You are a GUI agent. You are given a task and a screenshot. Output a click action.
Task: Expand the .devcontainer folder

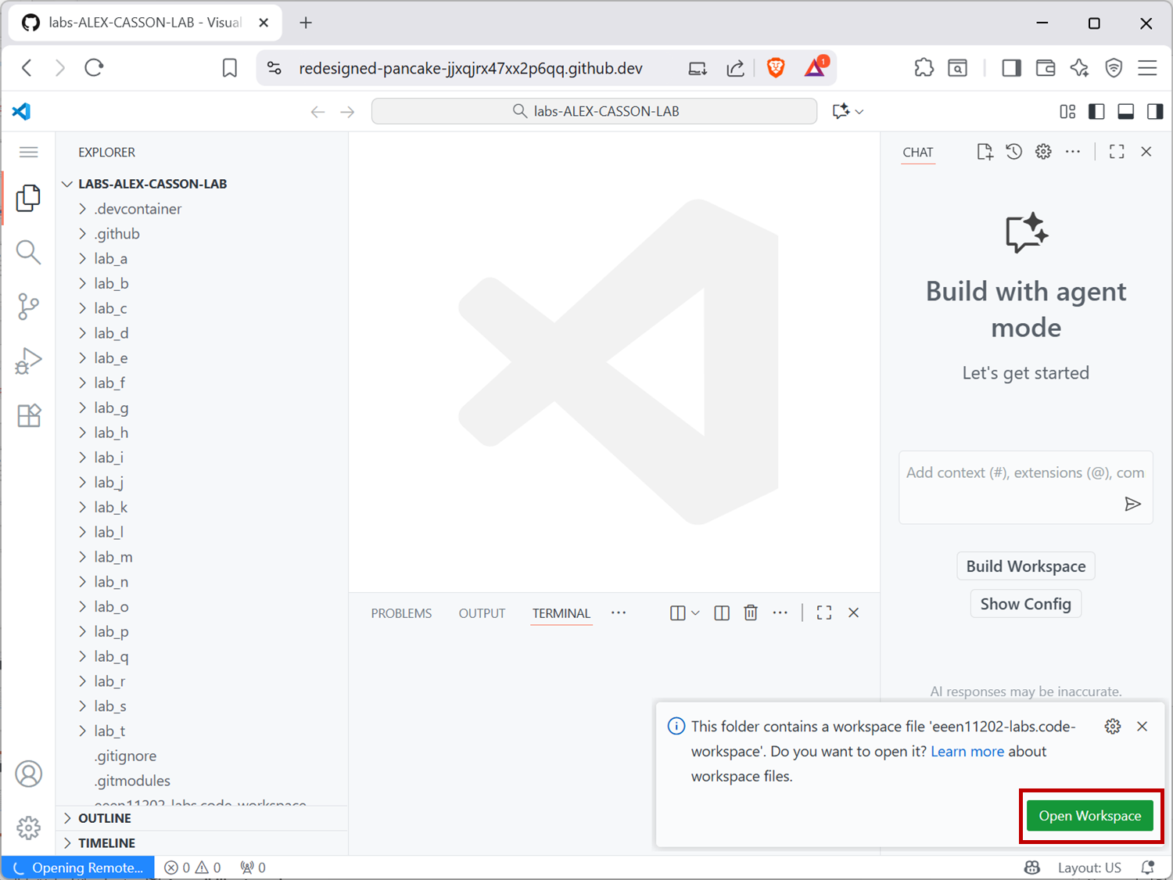138,209
